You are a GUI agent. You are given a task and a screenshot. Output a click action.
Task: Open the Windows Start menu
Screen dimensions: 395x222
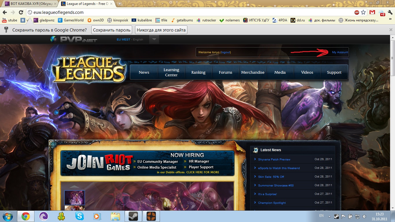pos(8,216)
